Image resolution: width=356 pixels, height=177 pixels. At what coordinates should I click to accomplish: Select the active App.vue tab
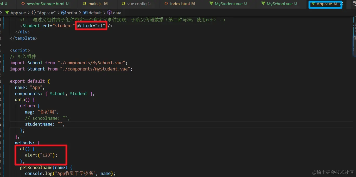(324, 4)
